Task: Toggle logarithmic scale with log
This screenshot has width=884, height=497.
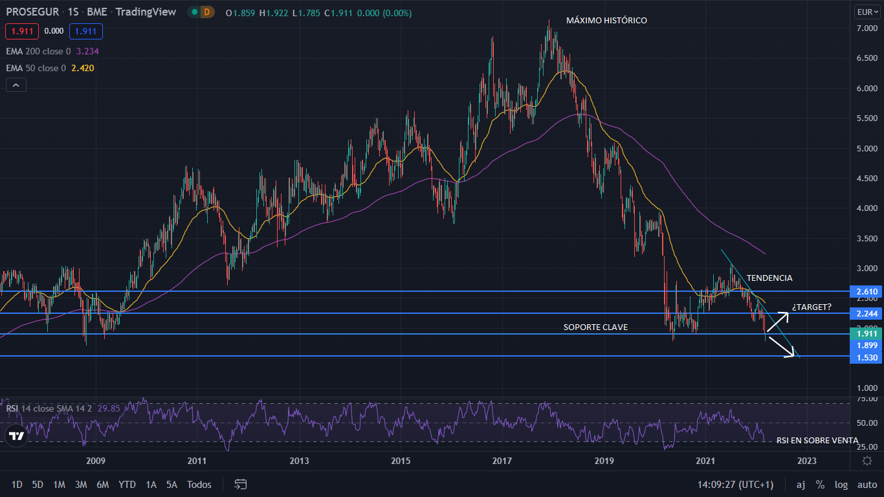Action: click(841, 484)
